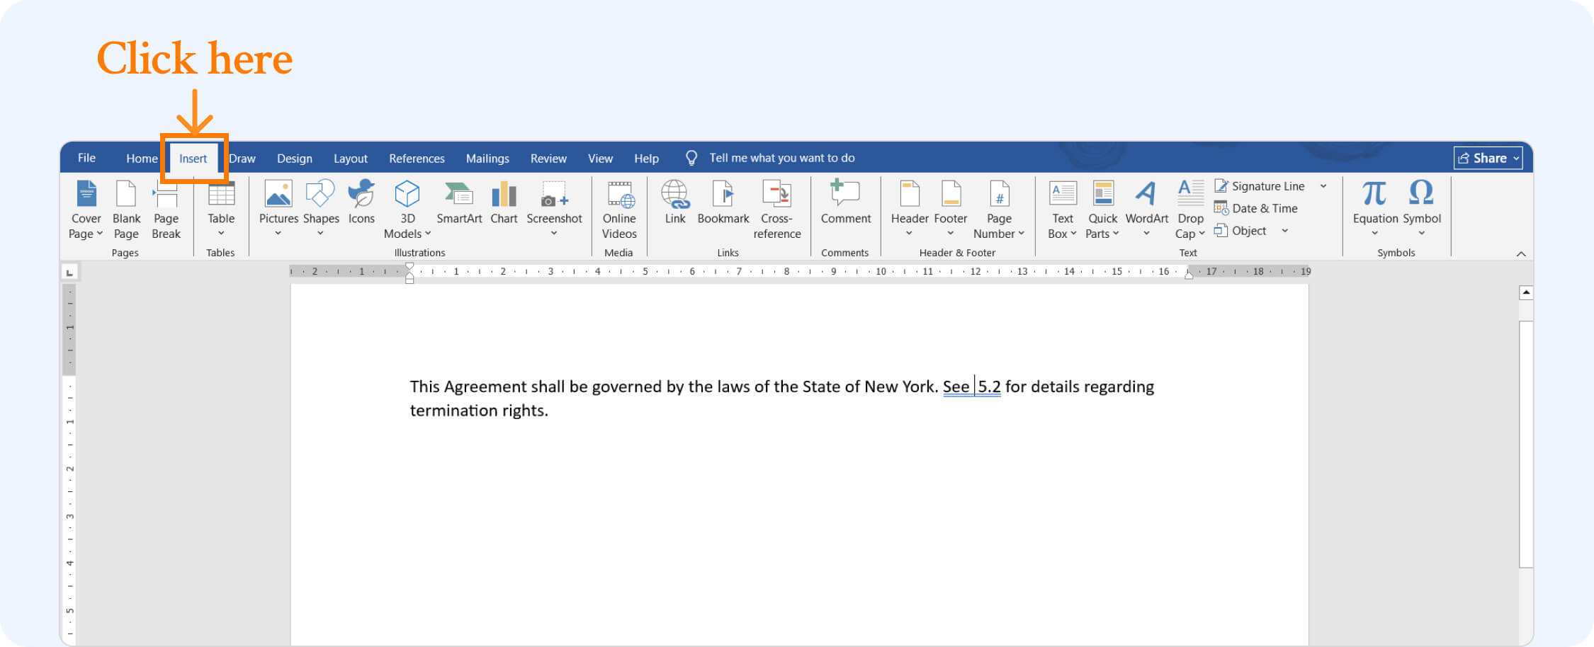Viewport: 1594px width, 647px height.
Task: Insert a SmartArt graphic
Action: pyautogui.click(x=459, y=204)
